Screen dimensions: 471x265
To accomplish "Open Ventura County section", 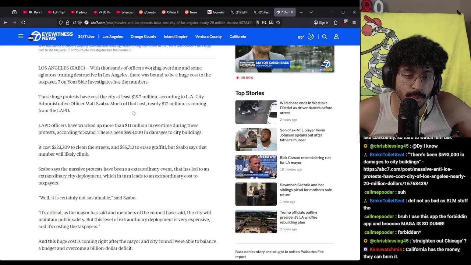I will (208, 36).
